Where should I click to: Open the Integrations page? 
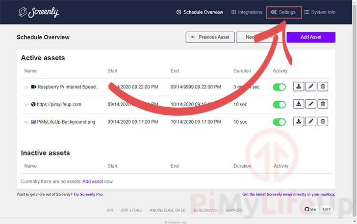(247, 12)
